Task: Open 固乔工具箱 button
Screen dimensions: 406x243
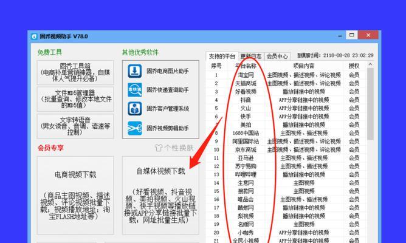Action: 75,72
